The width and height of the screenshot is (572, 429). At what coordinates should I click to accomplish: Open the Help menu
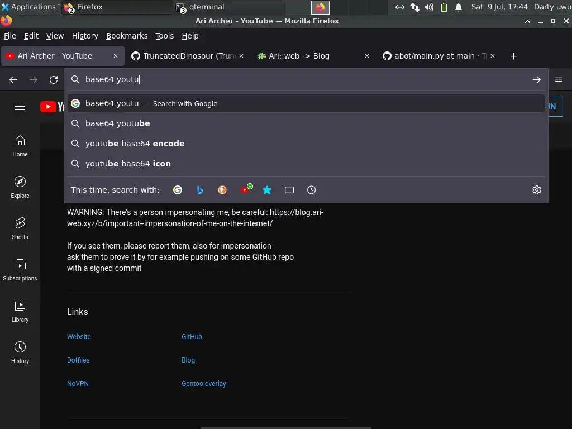coord(190,36)
